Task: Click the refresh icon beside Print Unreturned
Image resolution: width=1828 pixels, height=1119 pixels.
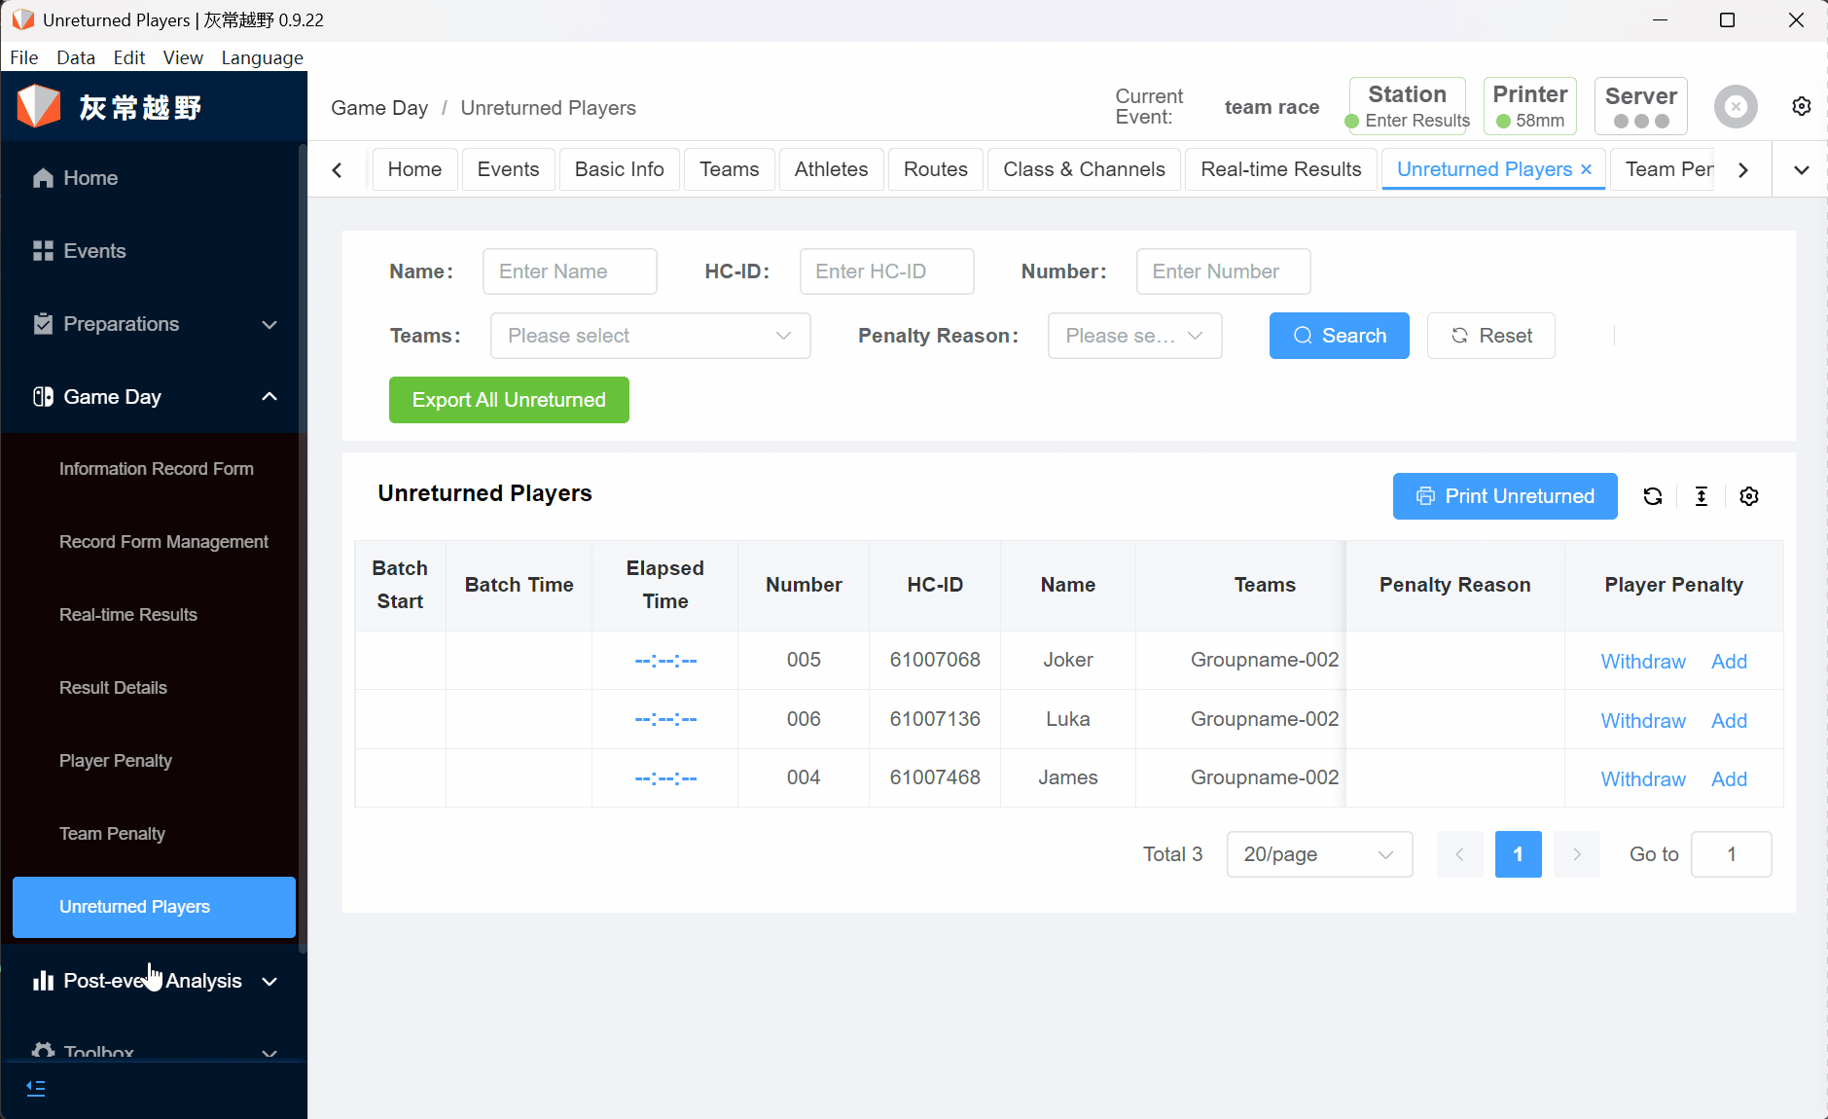Action: [x=1652, y=496]
